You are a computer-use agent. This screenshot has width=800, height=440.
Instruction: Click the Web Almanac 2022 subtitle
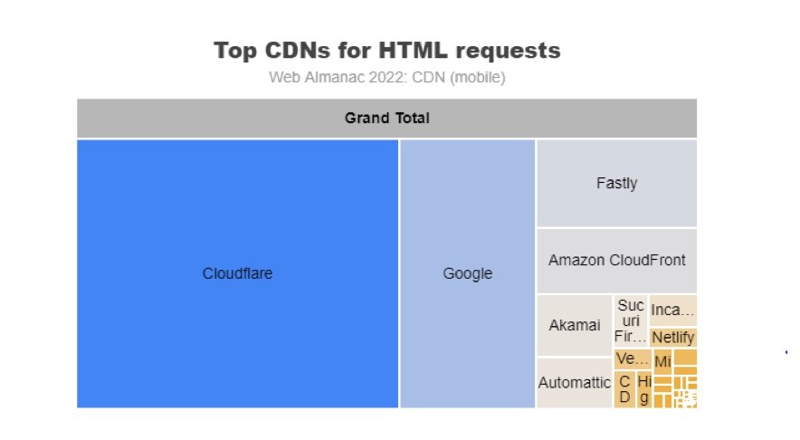tap(386, 78)
